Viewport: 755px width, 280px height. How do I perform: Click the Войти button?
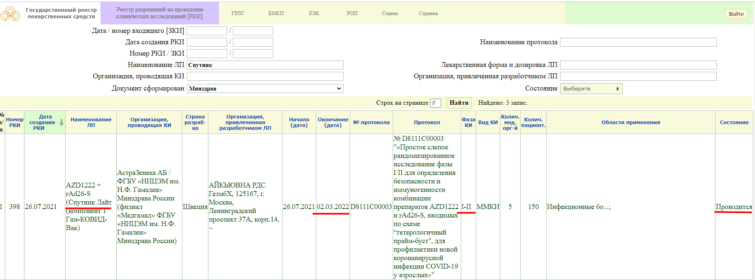[x=736, y=14]
